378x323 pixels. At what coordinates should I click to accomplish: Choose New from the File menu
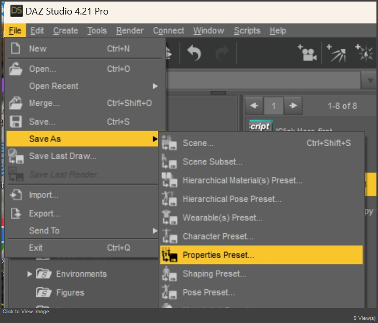tap(85, 49)
